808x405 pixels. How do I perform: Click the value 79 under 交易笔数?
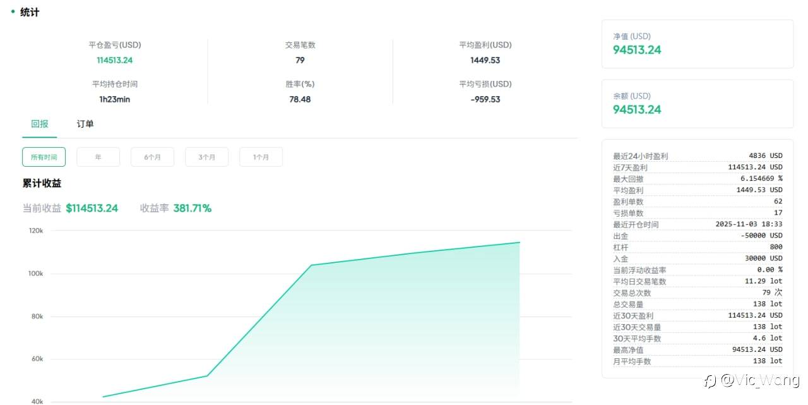click(300, 60)
